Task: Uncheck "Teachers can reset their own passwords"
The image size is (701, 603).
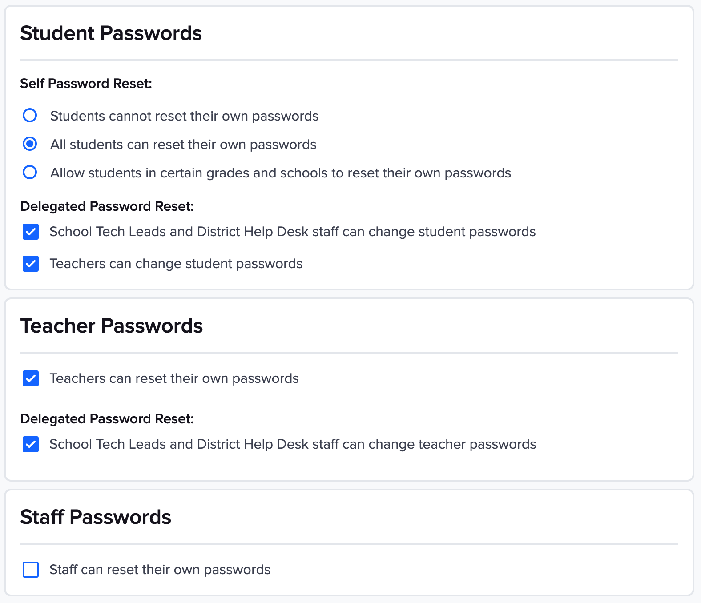Action: click(30, 378)
